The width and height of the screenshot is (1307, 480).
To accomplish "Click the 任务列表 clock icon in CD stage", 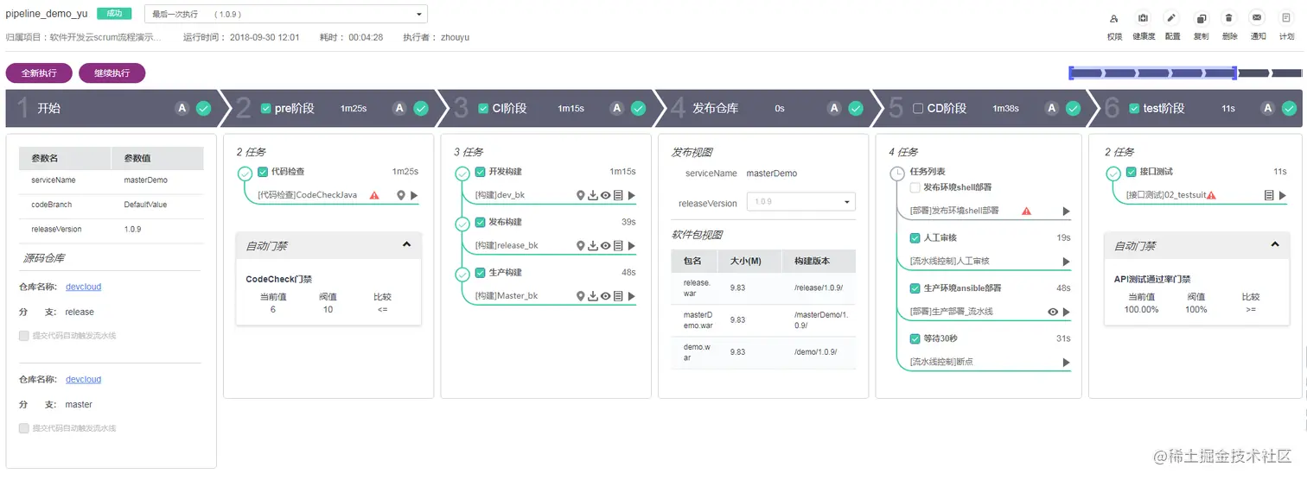I will pyautogui.click(x=896, y=173).
